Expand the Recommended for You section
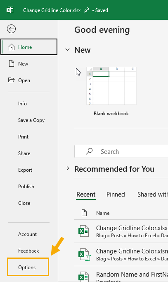Screen dimensions: 168x282 [68, 168]
